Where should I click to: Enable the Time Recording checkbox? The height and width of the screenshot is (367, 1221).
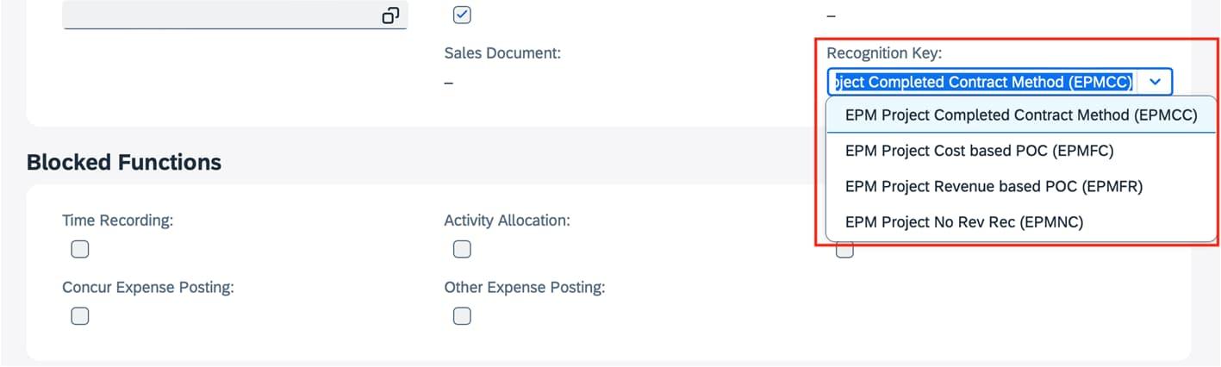coord(80,250)
